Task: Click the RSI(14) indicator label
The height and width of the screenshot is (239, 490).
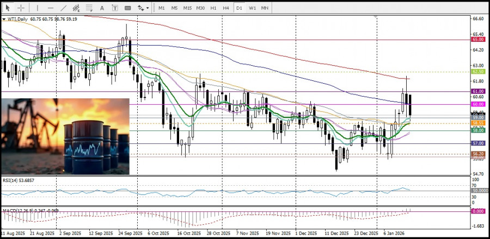Action: pyautogui.click(x=16, y=179)
